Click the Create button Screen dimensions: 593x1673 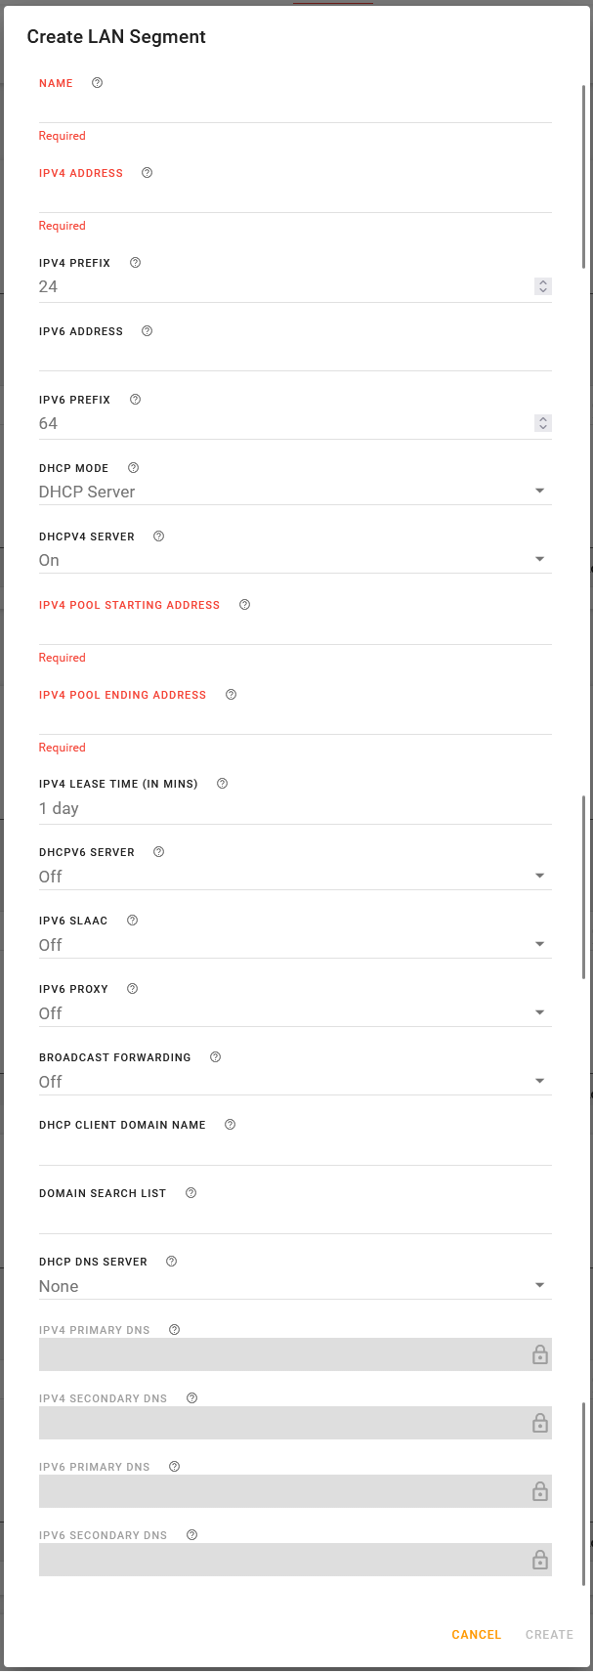[x=549, y=1635]
